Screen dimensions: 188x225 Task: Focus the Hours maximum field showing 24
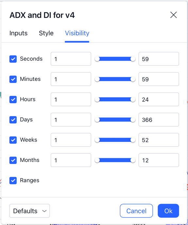(x=159, y=99)
